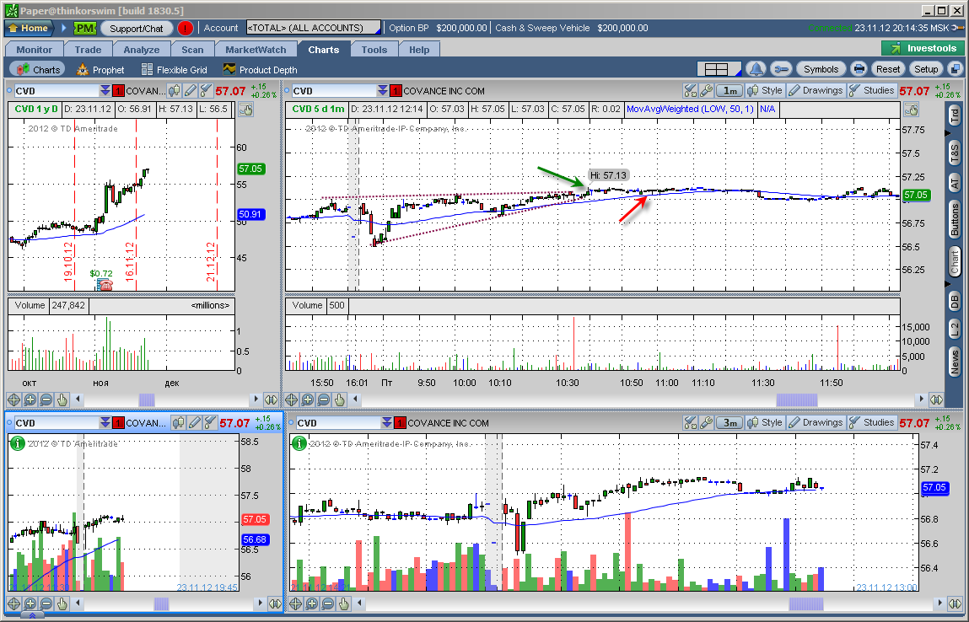Screen dimensions: 969x622
Task: Open the News tab in the right sidebar
Action: tap(955, 362)
